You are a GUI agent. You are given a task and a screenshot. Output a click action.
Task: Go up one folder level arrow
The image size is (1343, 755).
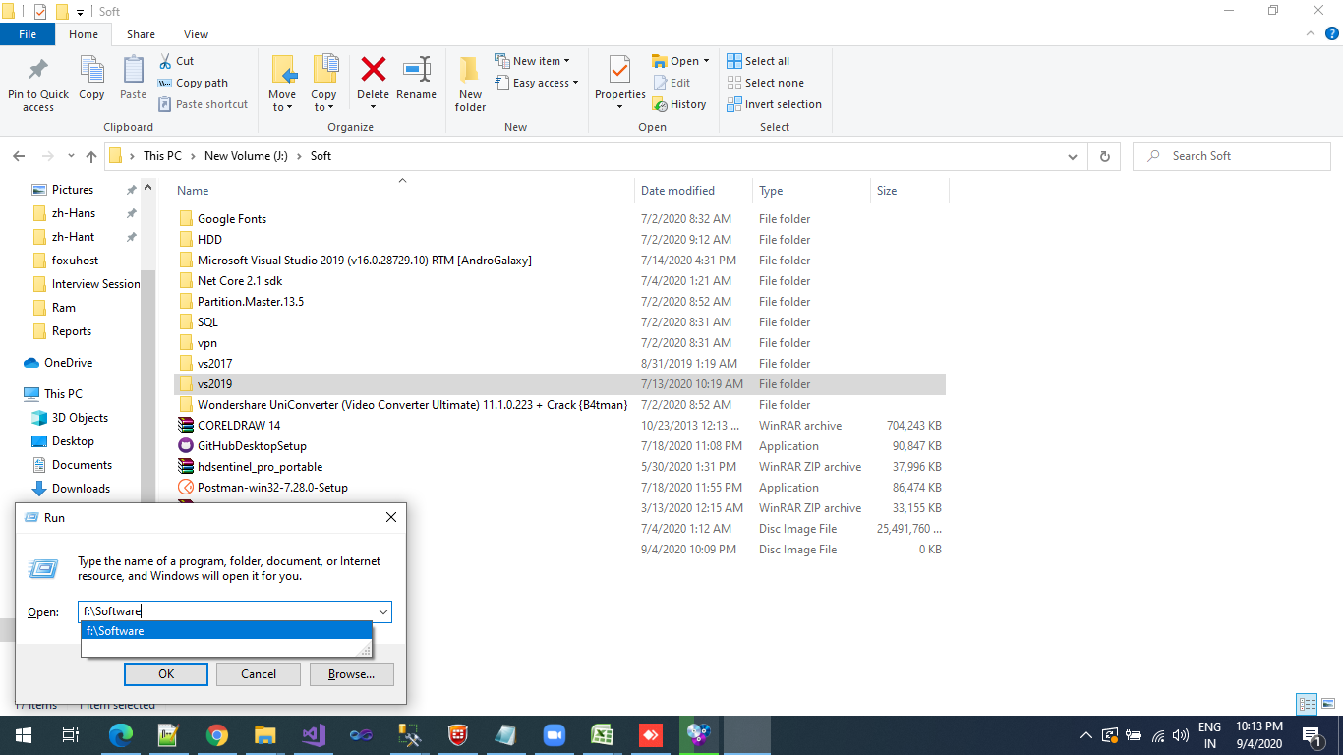pos(91,156)
